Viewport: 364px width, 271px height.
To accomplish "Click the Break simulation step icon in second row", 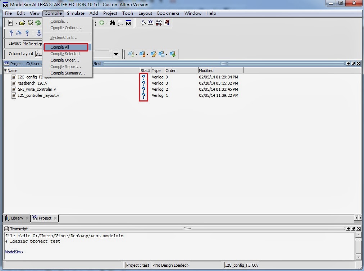I will [38, 33].
